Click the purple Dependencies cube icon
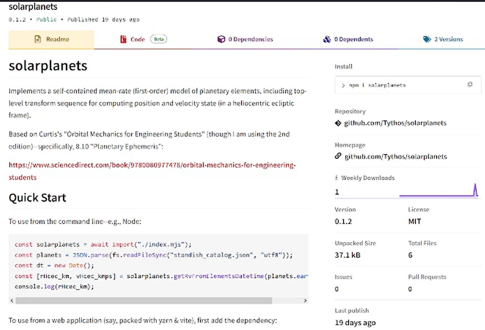 pos(221,39)
